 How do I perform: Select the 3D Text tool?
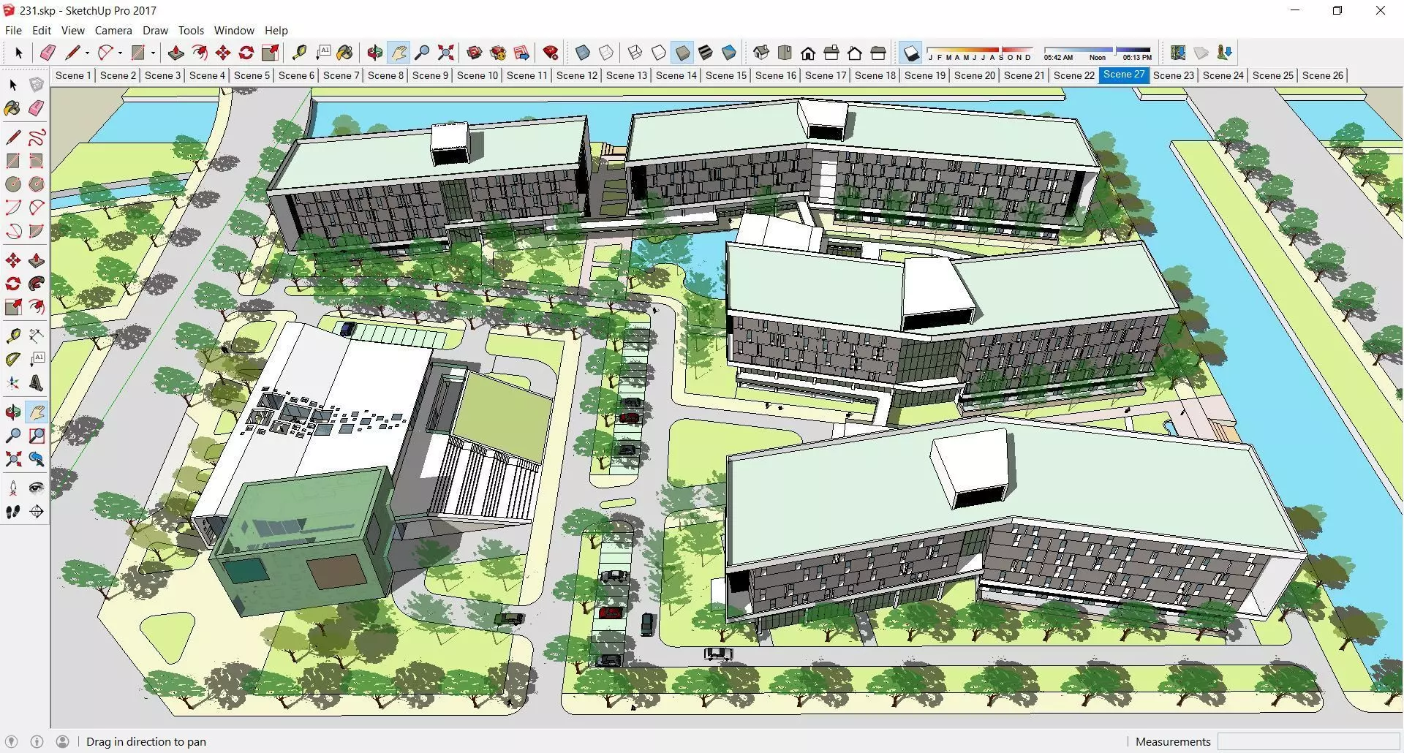click(37, 382)
